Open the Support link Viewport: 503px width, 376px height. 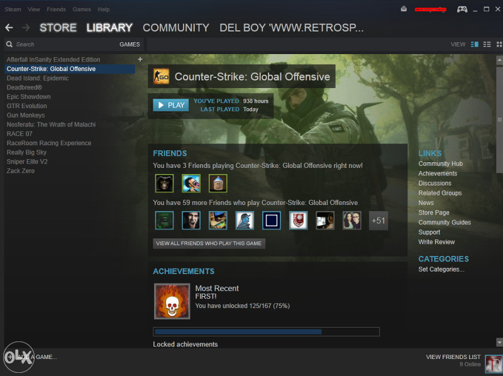pos(429,232)
